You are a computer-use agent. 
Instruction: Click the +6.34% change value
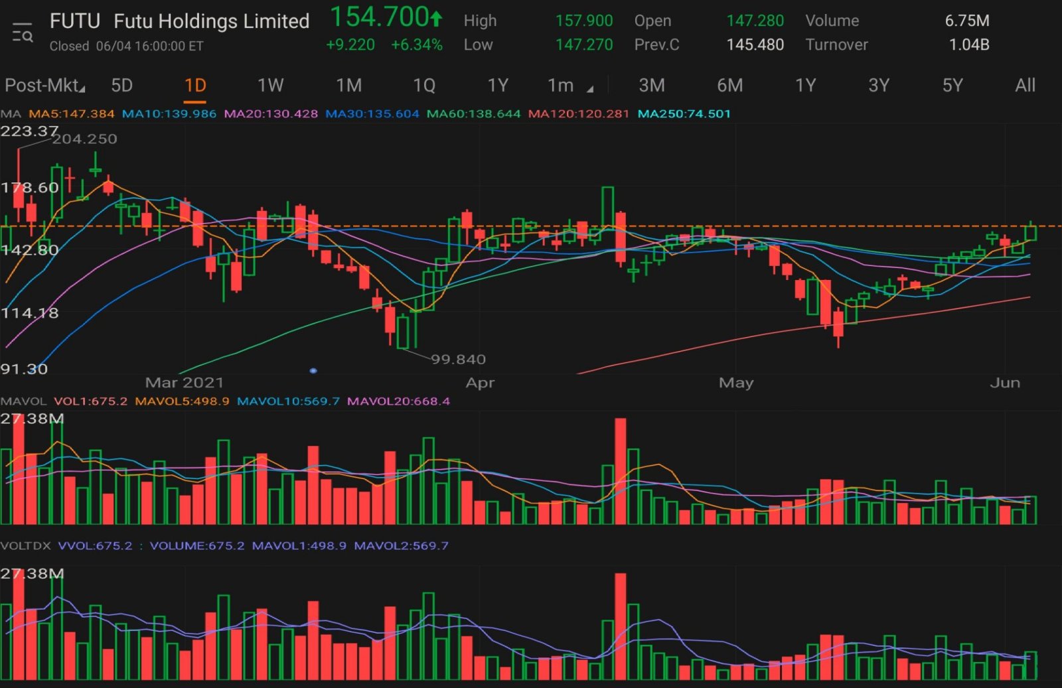point(417,45)
